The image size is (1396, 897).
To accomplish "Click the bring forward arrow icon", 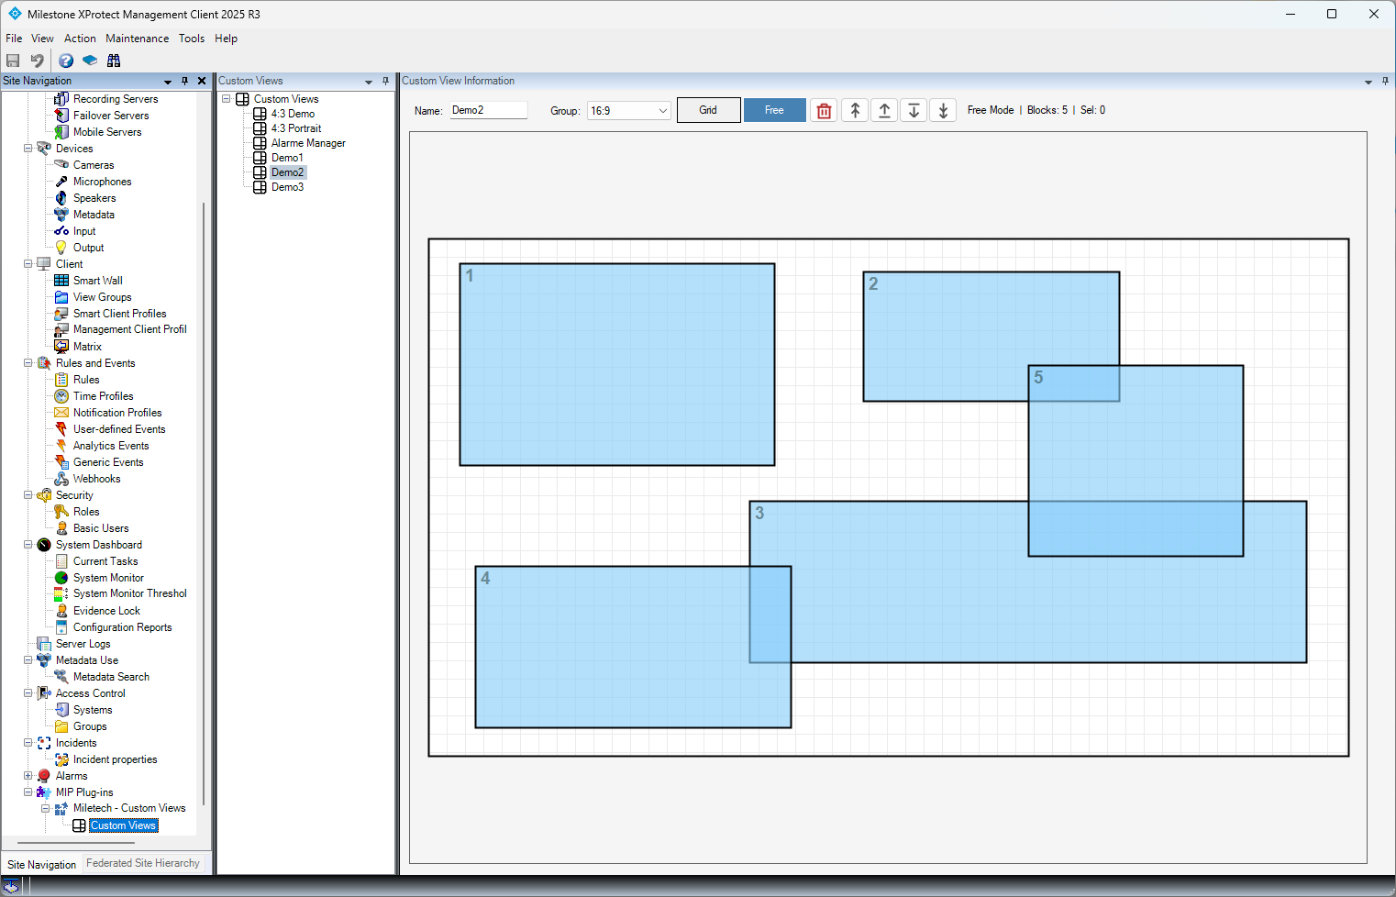I will click(x=884, y=110).
